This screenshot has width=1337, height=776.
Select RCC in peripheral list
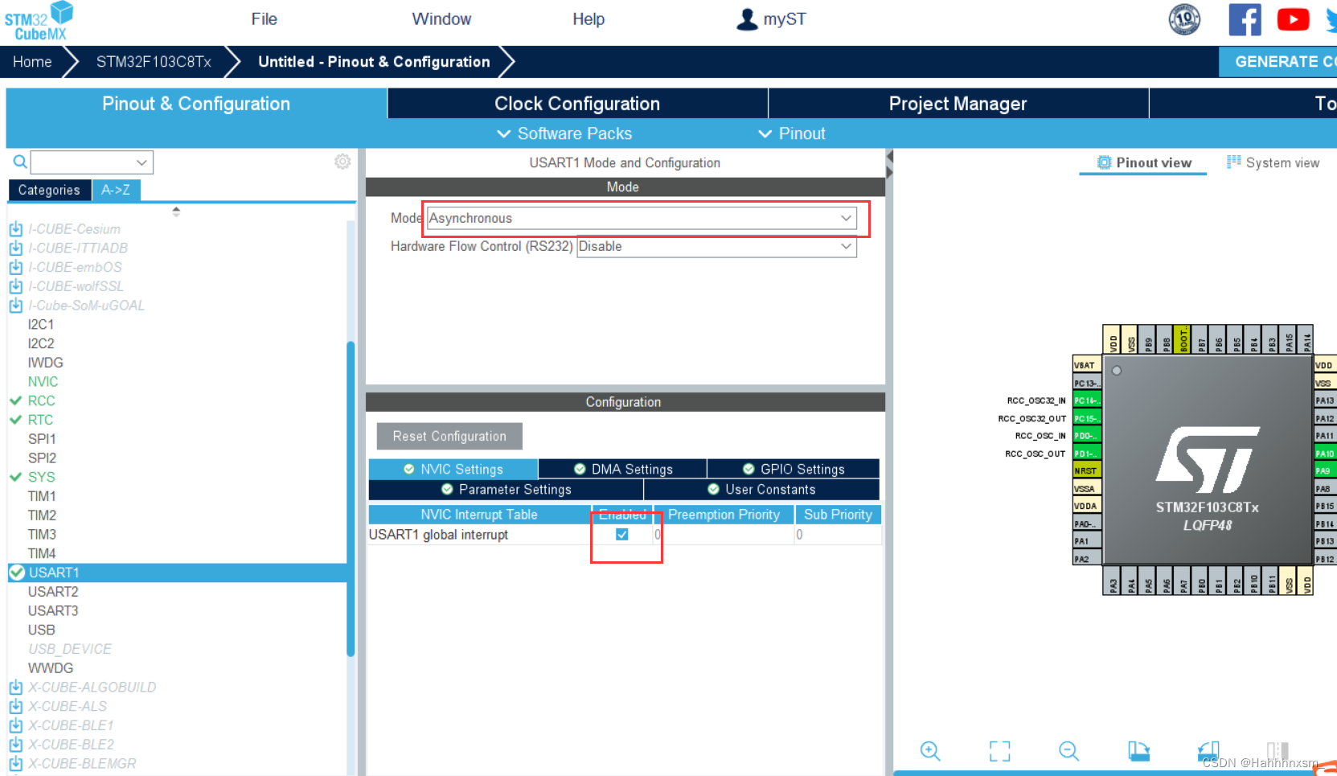[42, 400]
